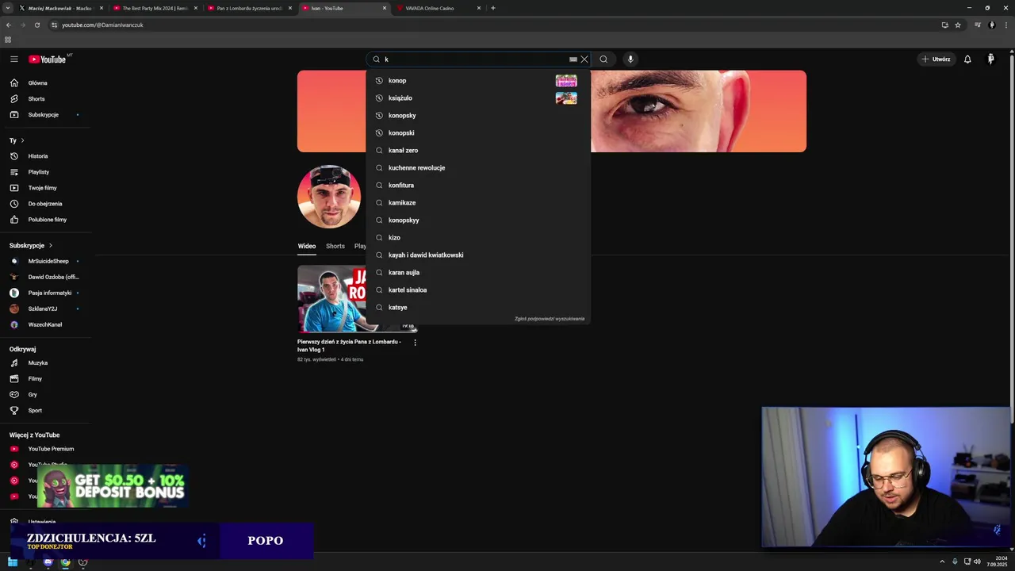The width and height of the screenshot is (1015, 571).
Task: Open the YouTube hamburger guide menu
Action: [13, 59]
